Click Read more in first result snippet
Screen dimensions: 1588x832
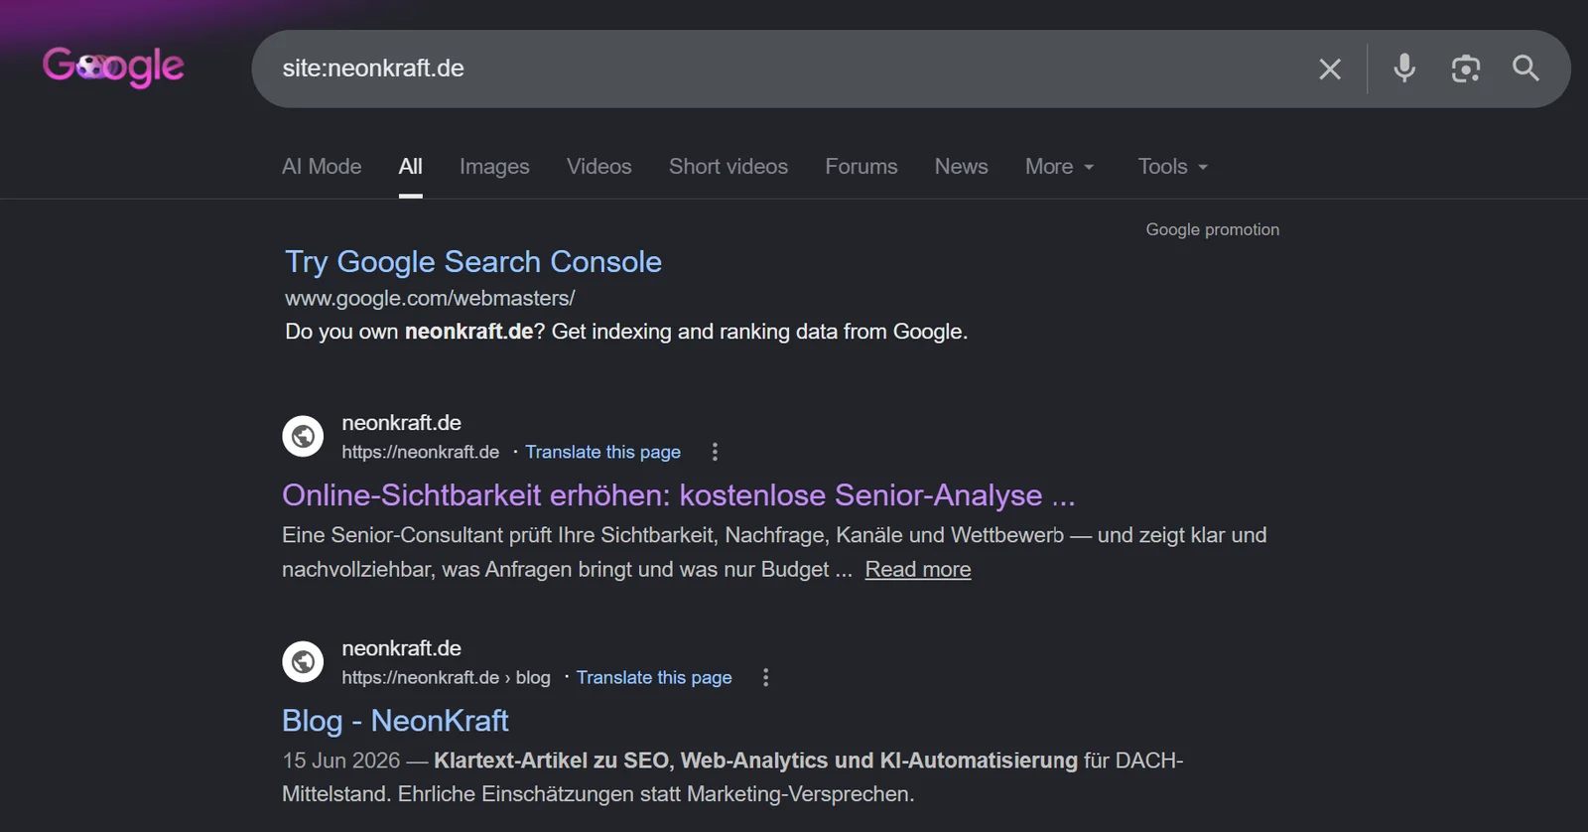click(918, 570)
